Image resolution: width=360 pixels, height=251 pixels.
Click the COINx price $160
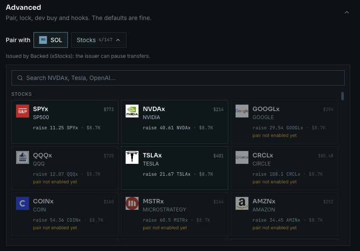(x=109, y=202)
